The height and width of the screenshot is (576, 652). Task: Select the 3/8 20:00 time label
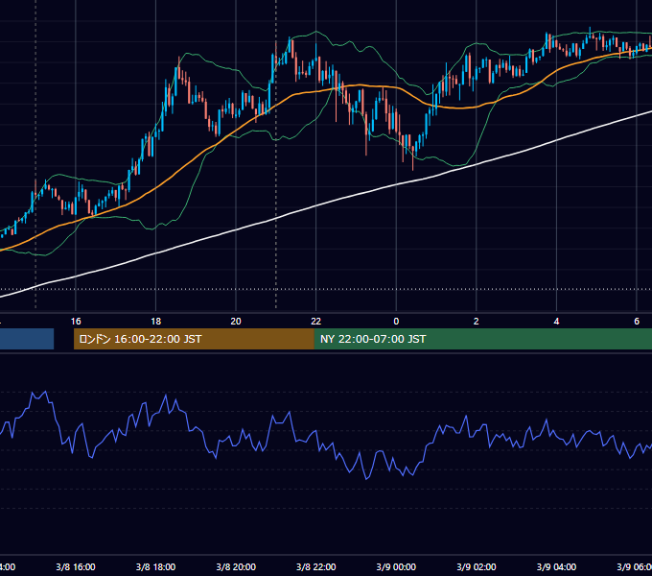[236, 566]
